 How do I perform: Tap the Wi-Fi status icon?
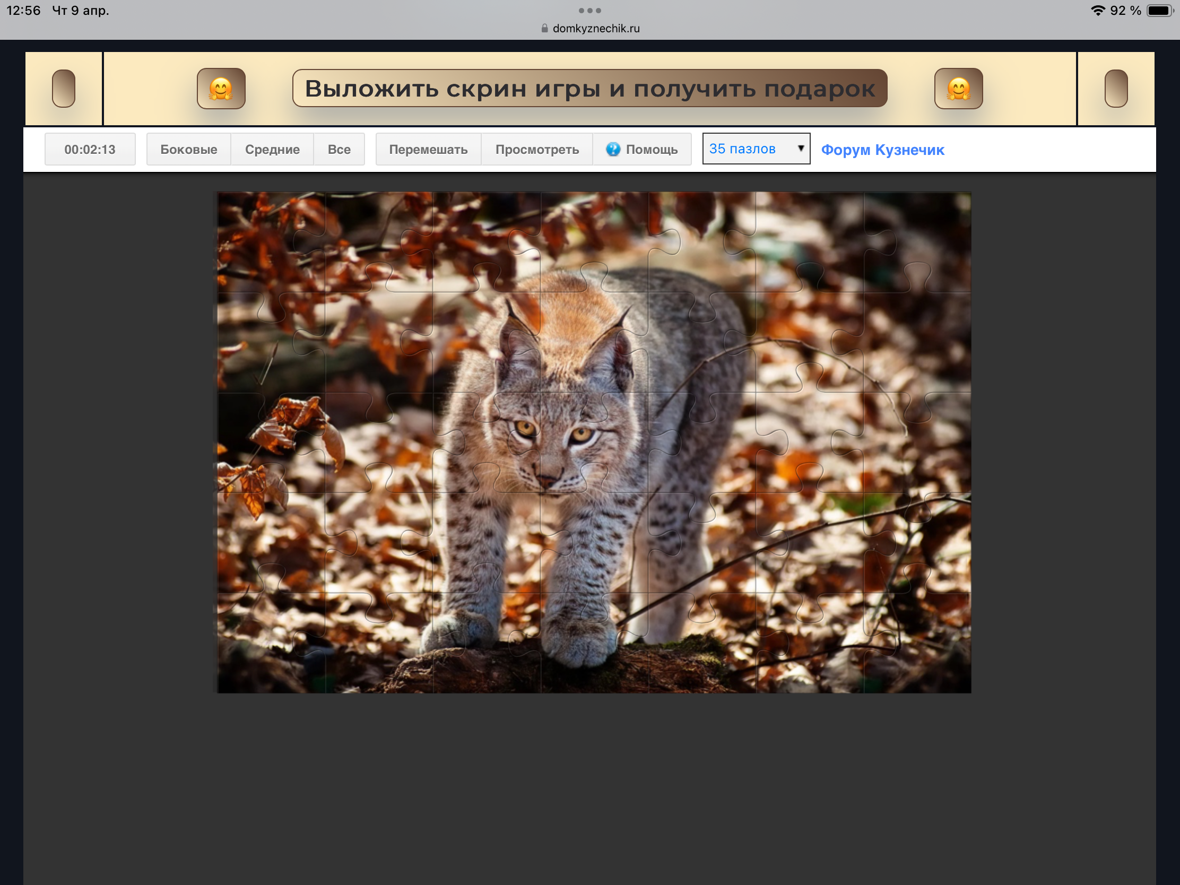coord(1097,10)
